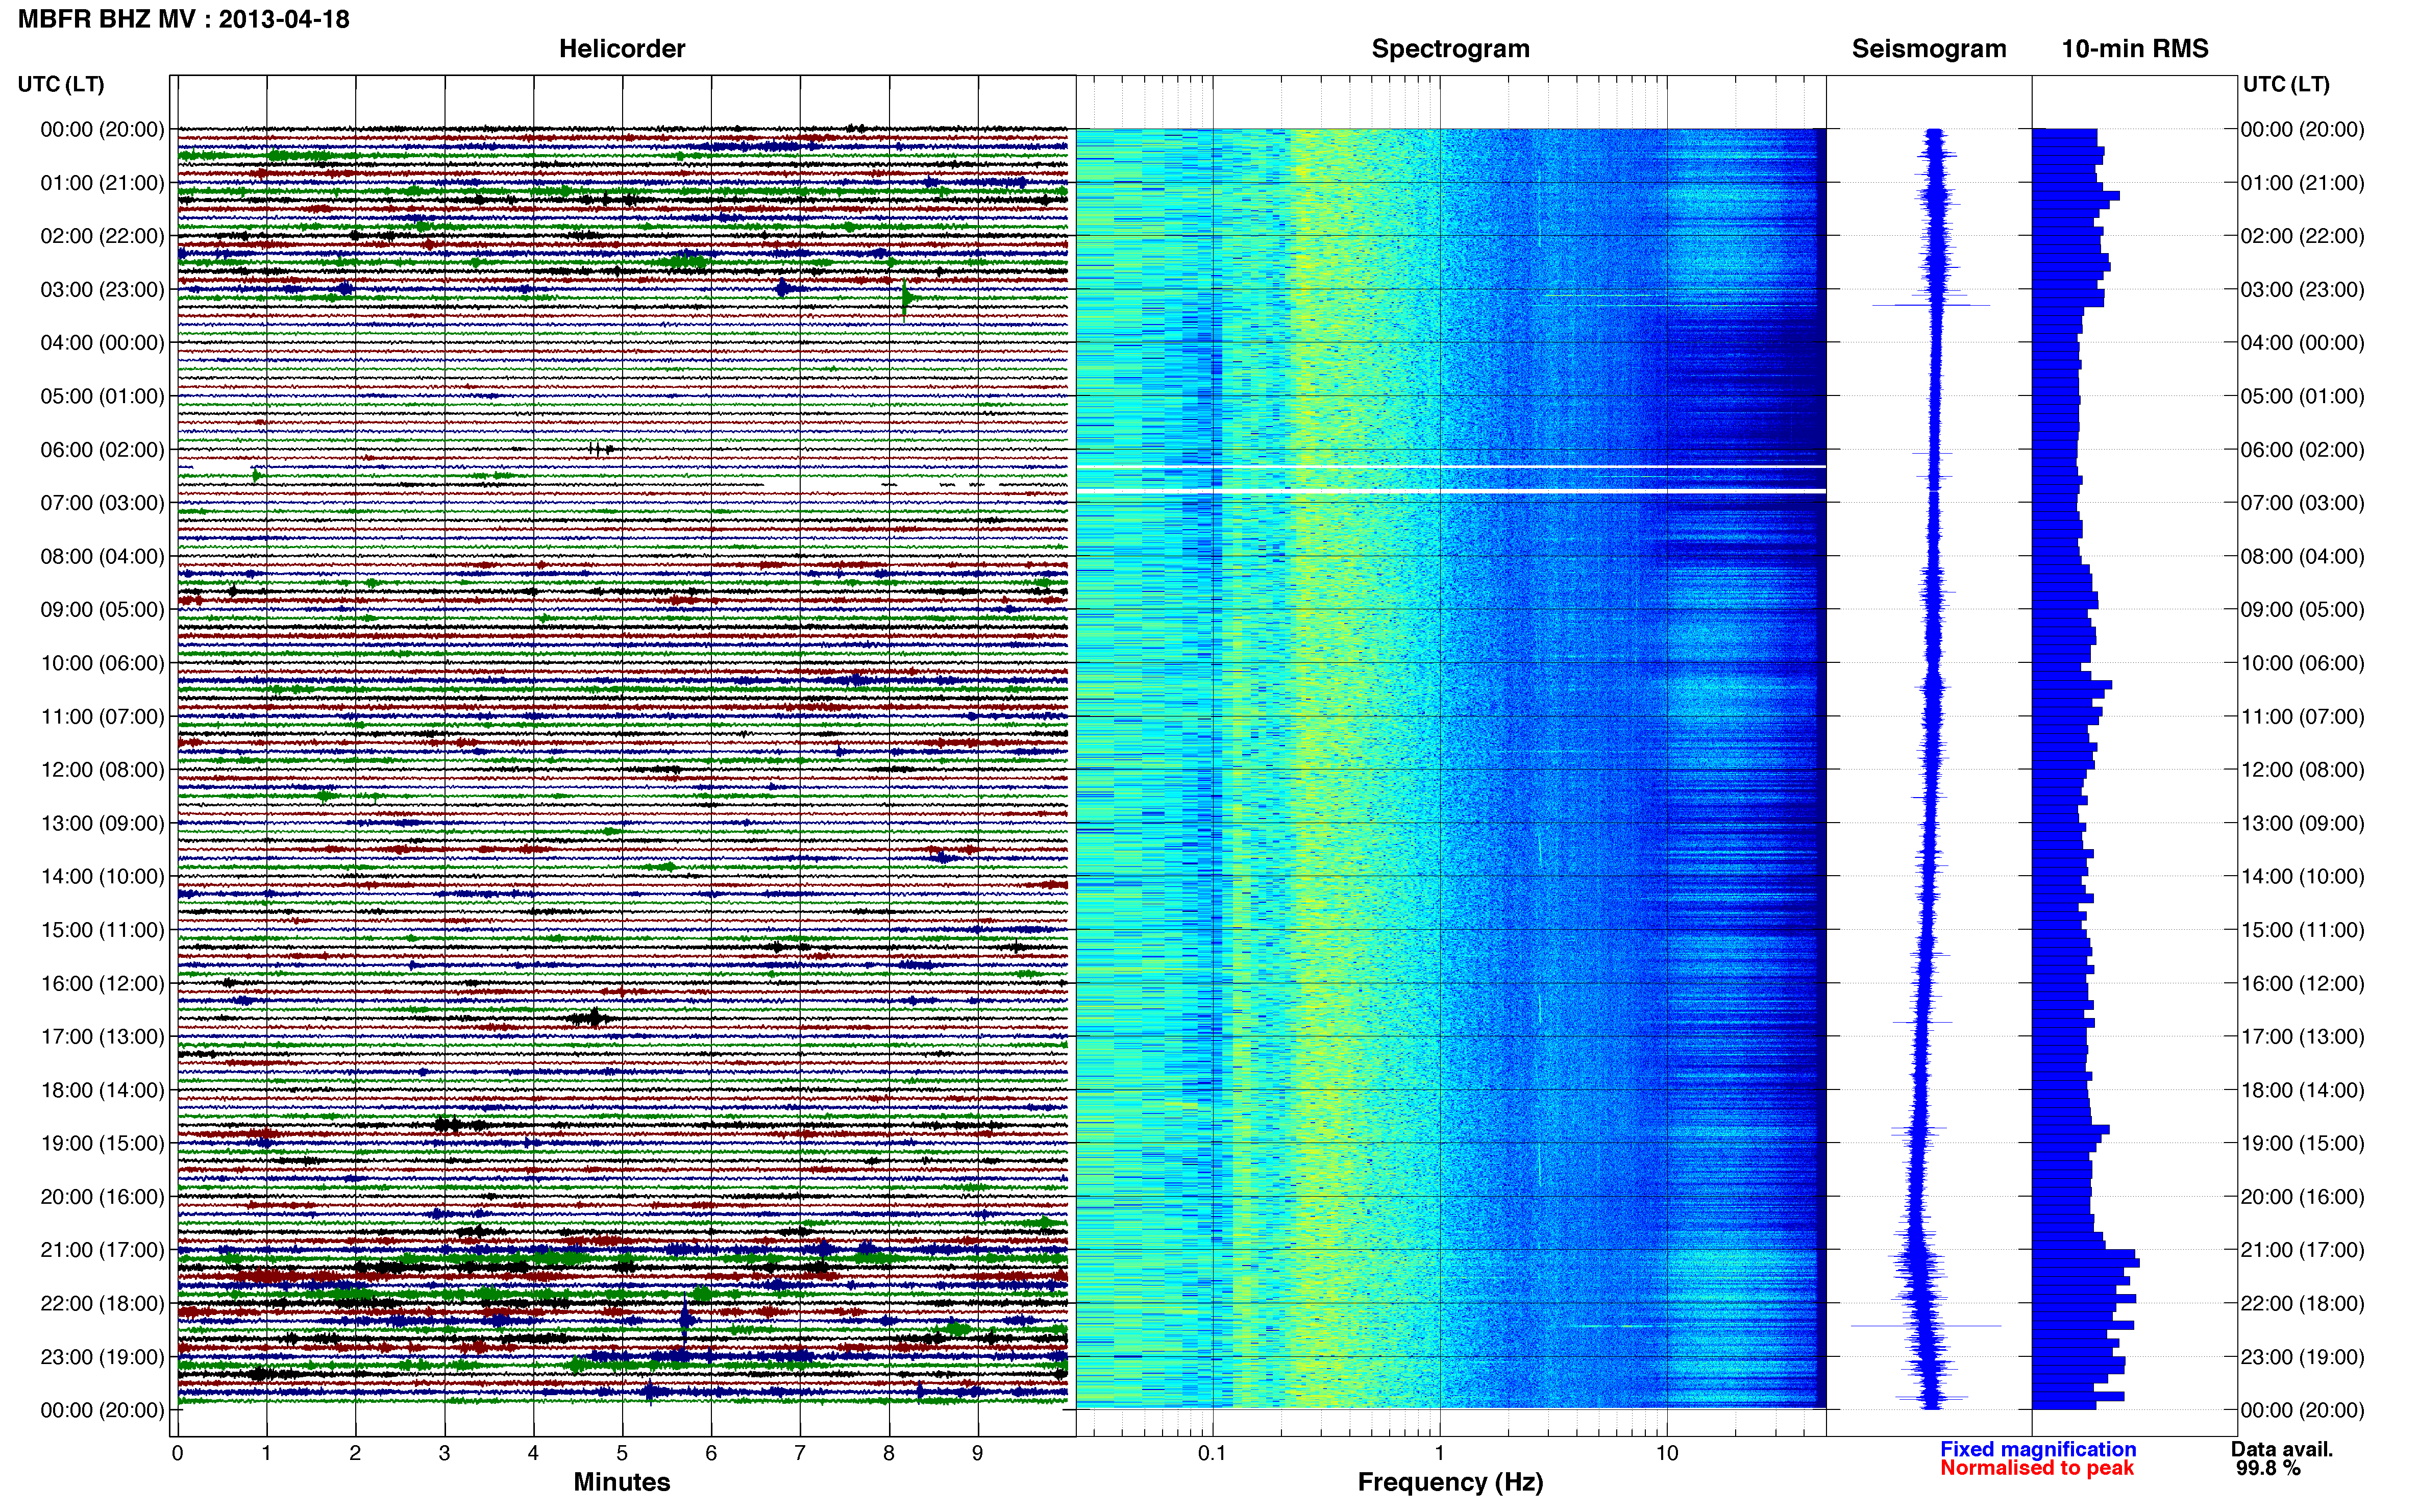The image size is (2419, 1512).
Task: Click the large seismogram spike near 22:20
Action: coord(1926,1326)
